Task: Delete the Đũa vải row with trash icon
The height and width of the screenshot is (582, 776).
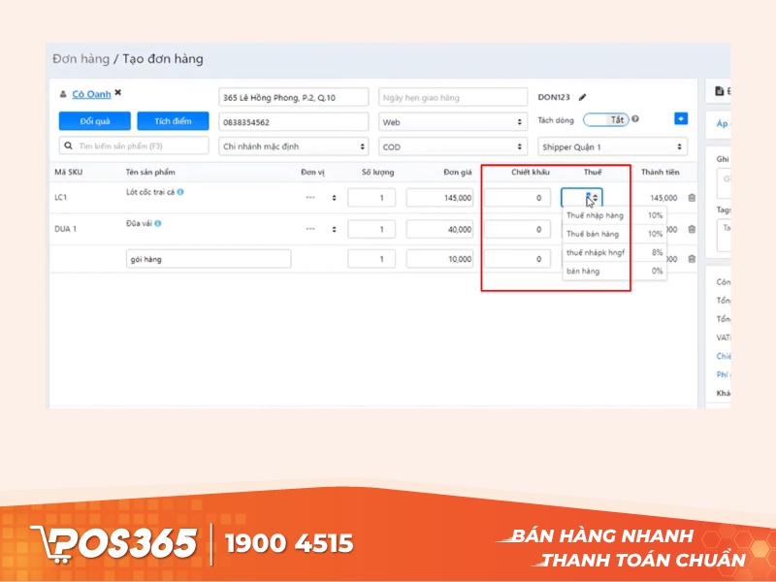Action: pos(692,229)
